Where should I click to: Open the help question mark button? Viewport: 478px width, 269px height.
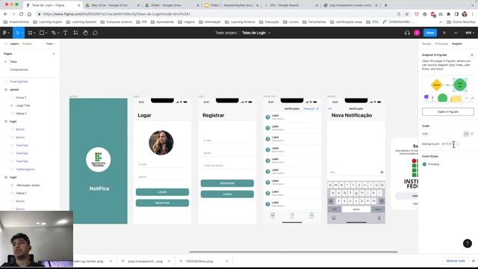(468, 243)
